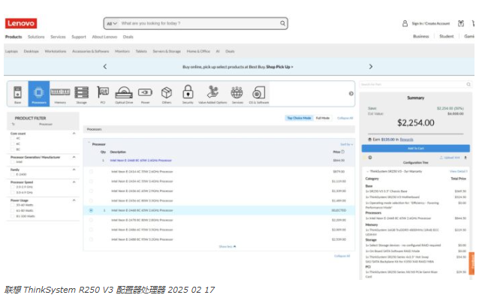Toggle the Intel manufacturer checkbox
This screenshot has height=307, width=485.
[x=13, y=161]
